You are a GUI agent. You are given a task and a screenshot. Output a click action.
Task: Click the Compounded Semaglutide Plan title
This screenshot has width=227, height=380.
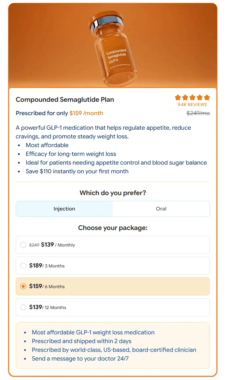[65, 100]
